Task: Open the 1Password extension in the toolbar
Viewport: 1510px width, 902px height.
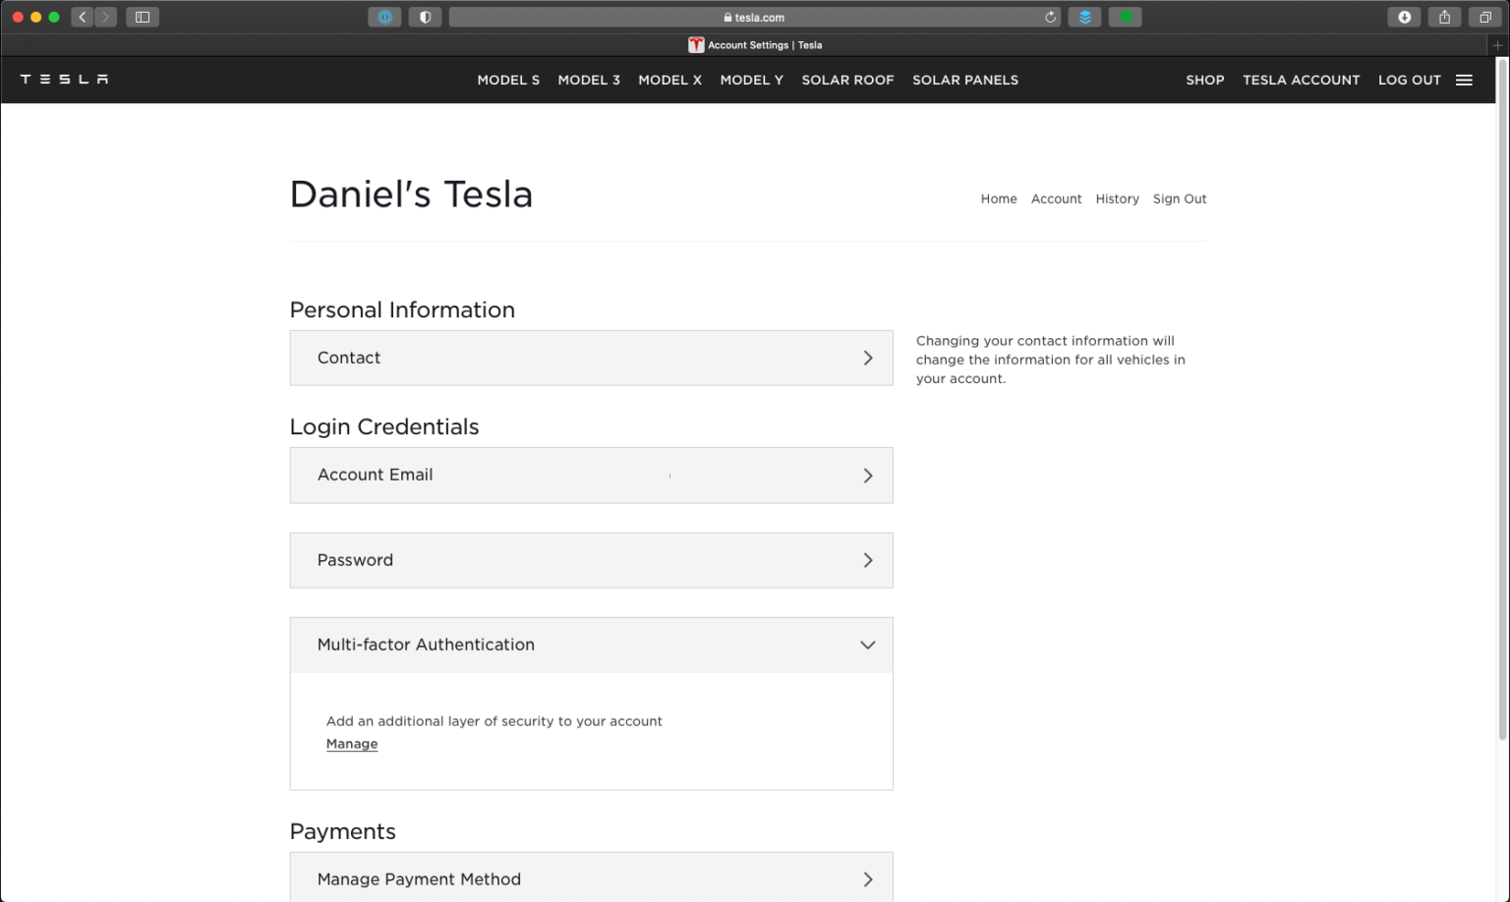Action: coord(384,17)
